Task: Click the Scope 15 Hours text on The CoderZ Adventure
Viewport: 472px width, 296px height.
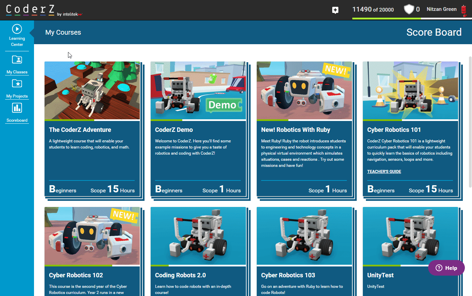Action: point(113,189)
